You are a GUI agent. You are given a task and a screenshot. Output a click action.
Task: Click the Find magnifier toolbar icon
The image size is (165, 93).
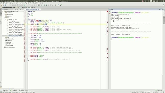click(x=20, y=5)
